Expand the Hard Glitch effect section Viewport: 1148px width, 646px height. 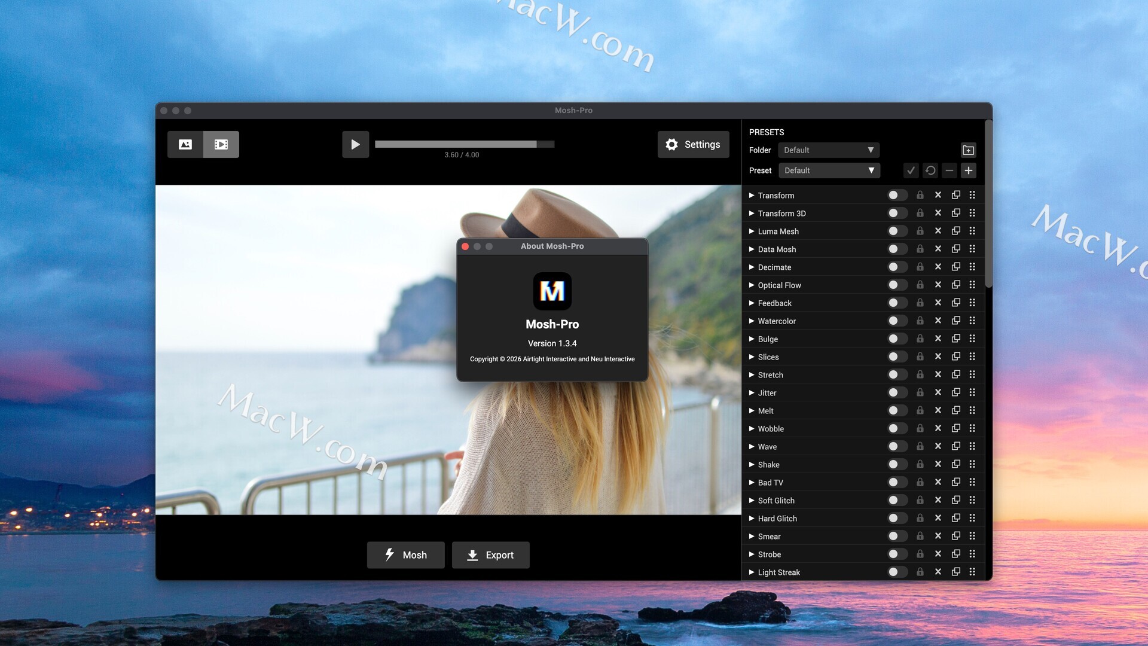coord(752,518)
